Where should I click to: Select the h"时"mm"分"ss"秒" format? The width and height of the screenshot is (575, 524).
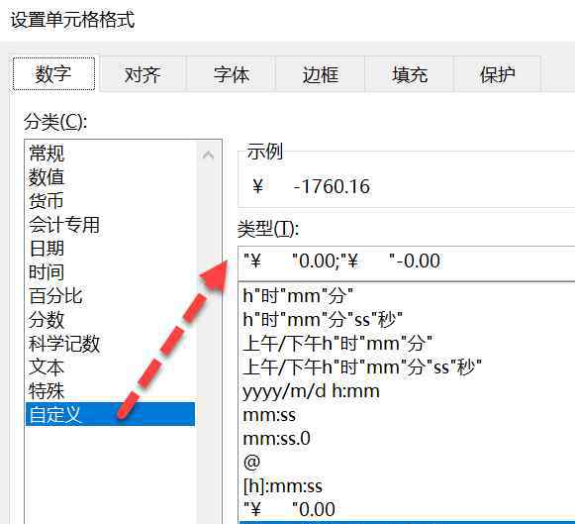coord(323,319)
